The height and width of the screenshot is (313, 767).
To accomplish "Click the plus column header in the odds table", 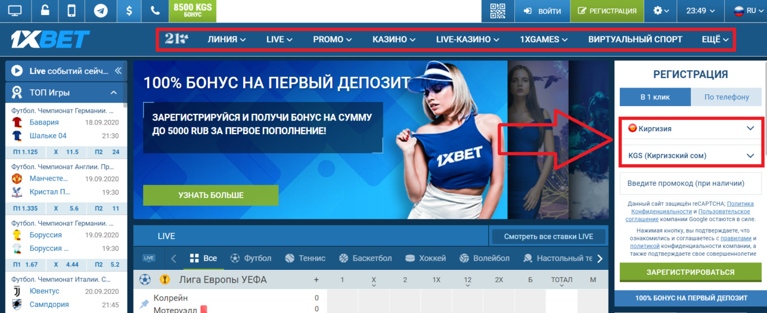I will [x=316, y=279].
